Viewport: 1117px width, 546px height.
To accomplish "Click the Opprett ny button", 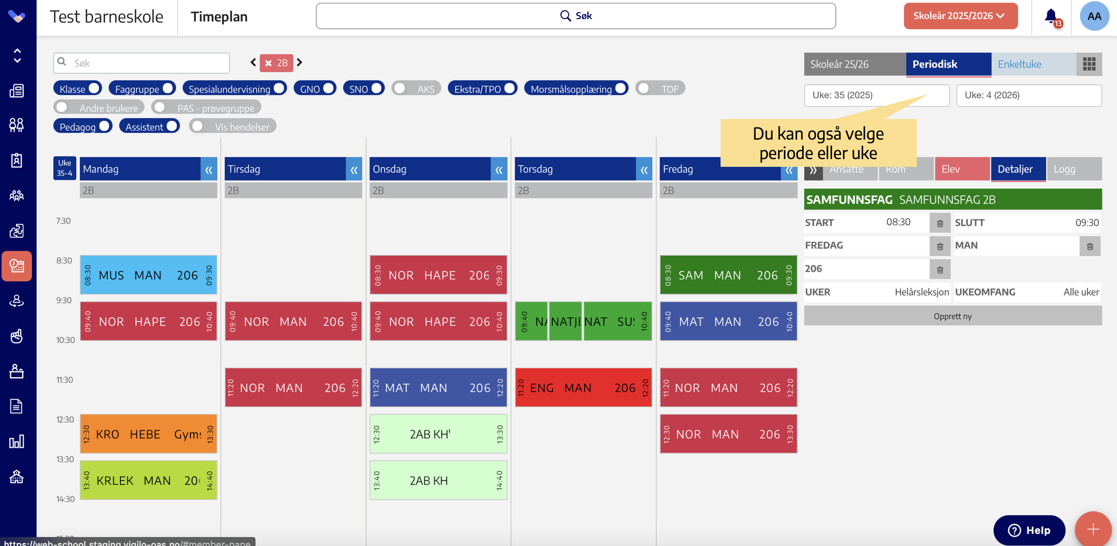I will 953,316.
